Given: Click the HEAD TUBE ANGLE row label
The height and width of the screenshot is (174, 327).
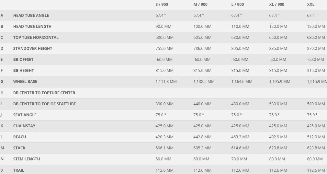Looking at the screenshot, I should (31, 16).
